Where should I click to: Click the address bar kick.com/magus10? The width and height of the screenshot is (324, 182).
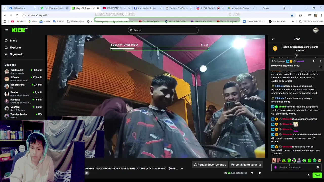pyautogui.click(x=37, y=15)
